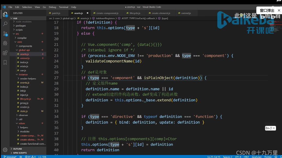Image resolution: width=282 pixels, height=158 pixels.
Task: Open the Bookmarks view icon
Action: coord(5,62)
